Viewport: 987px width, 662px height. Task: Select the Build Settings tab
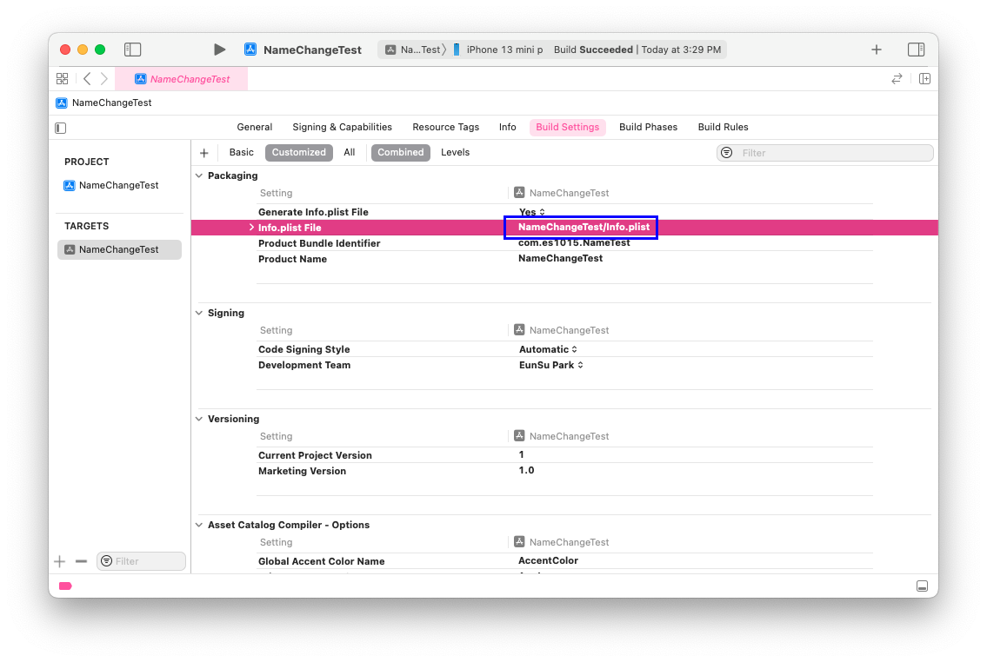click(567, 127)
